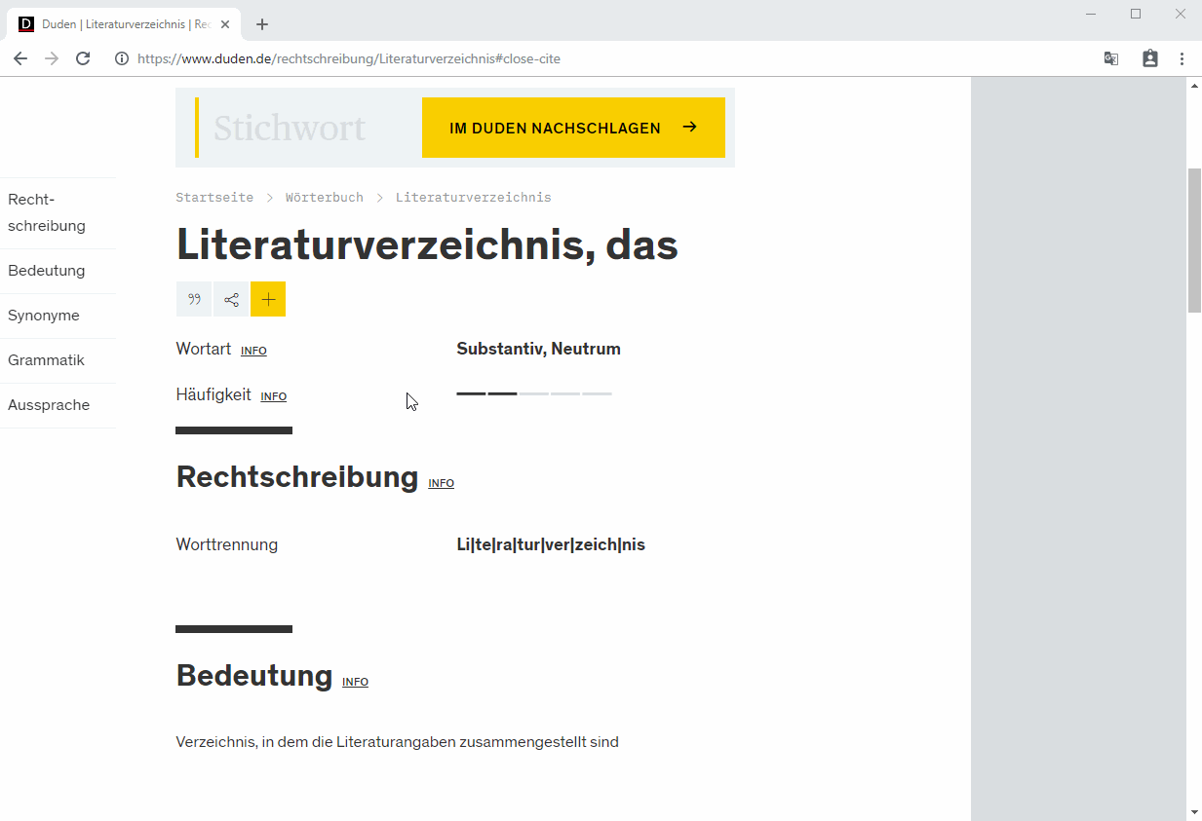
Task: Close the Duden Literaturverzeichnis tab
Action: [x=223, y=24]
